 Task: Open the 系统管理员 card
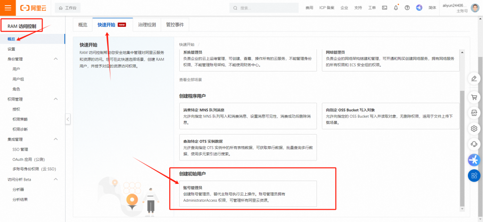(248, 60)
